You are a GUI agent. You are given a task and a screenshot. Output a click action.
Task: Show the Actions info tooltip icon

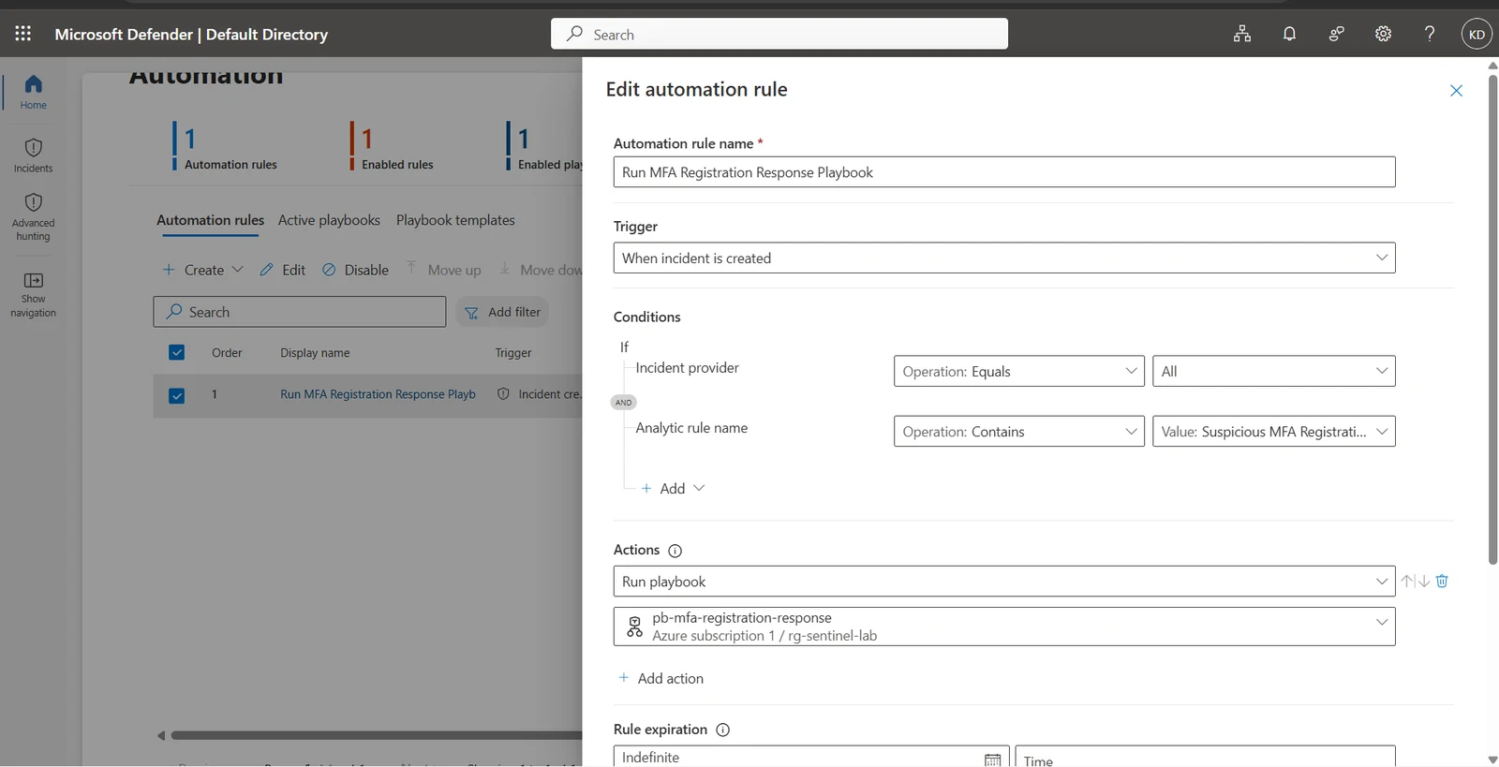(675, 551)
